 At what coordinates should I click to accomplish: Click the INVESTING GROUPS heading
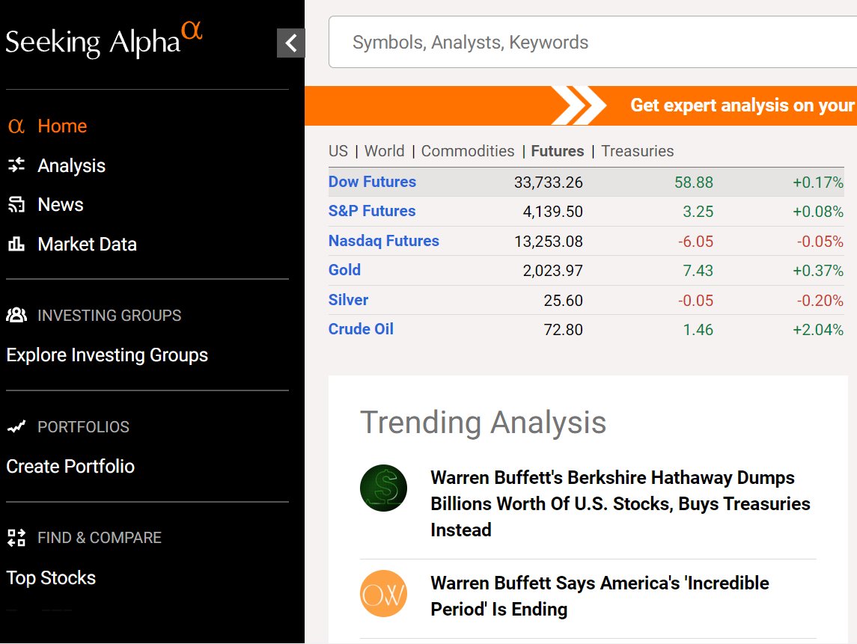(109, 316)
